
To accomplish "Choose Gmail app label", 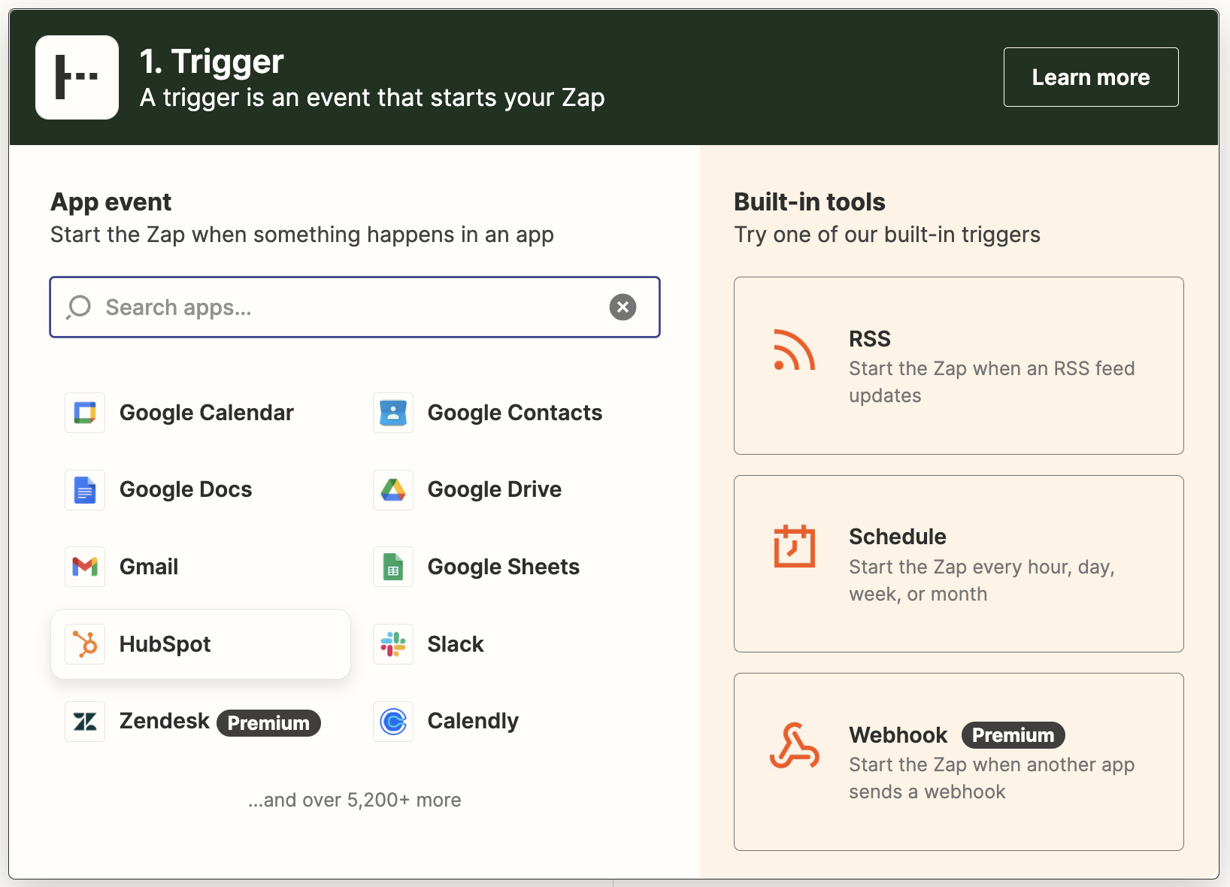I will tap(149, 567).
